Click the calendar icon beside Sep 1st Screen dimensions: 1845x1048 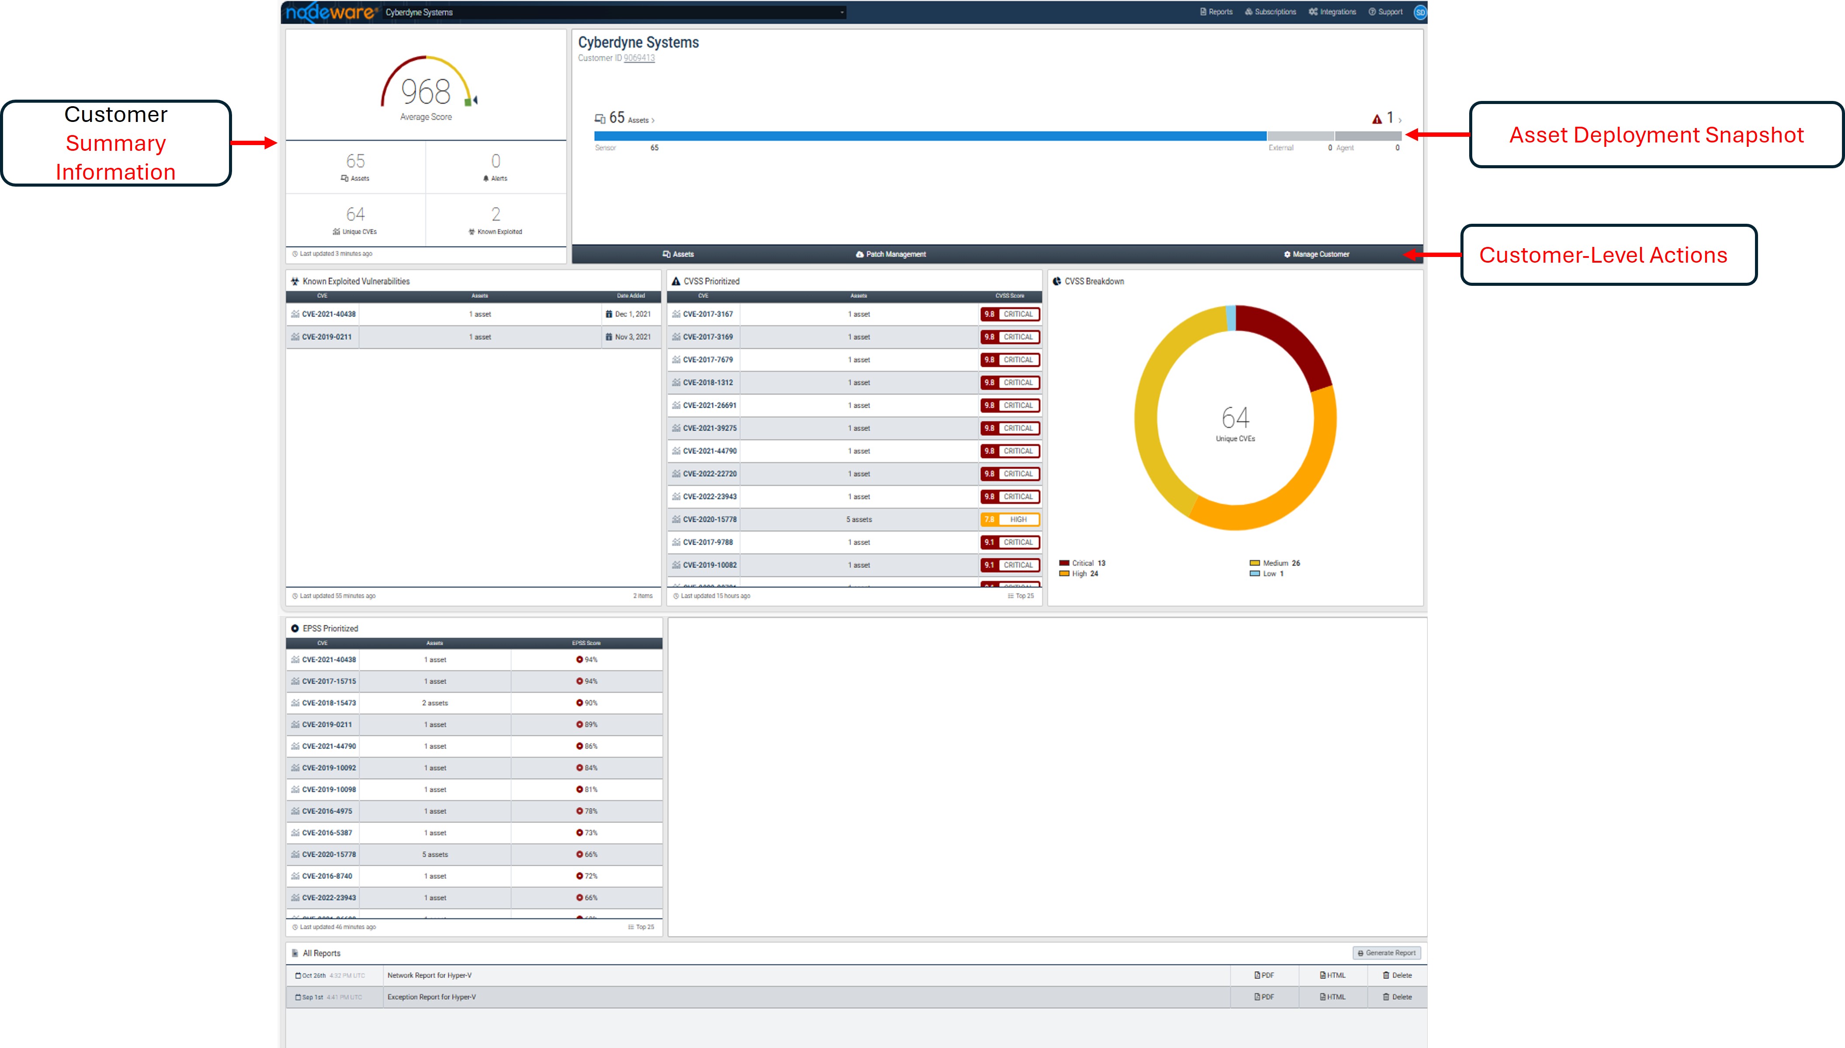(298, 998)
